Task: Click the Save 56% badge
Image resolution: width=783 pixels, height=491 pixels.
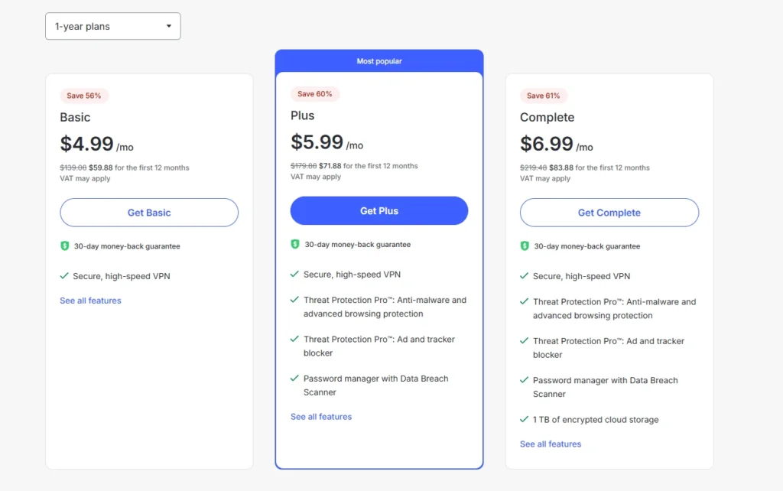Action: point(84,96)
